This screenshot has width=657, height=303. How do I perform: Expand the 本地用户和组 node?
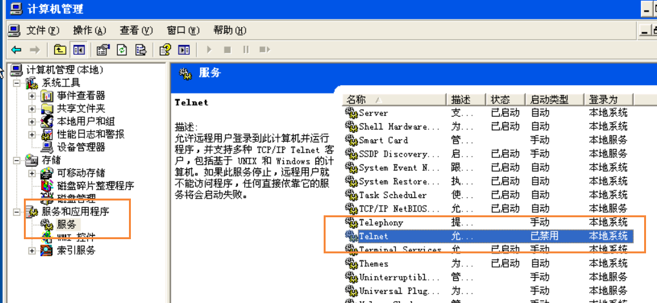click(32, 122)
